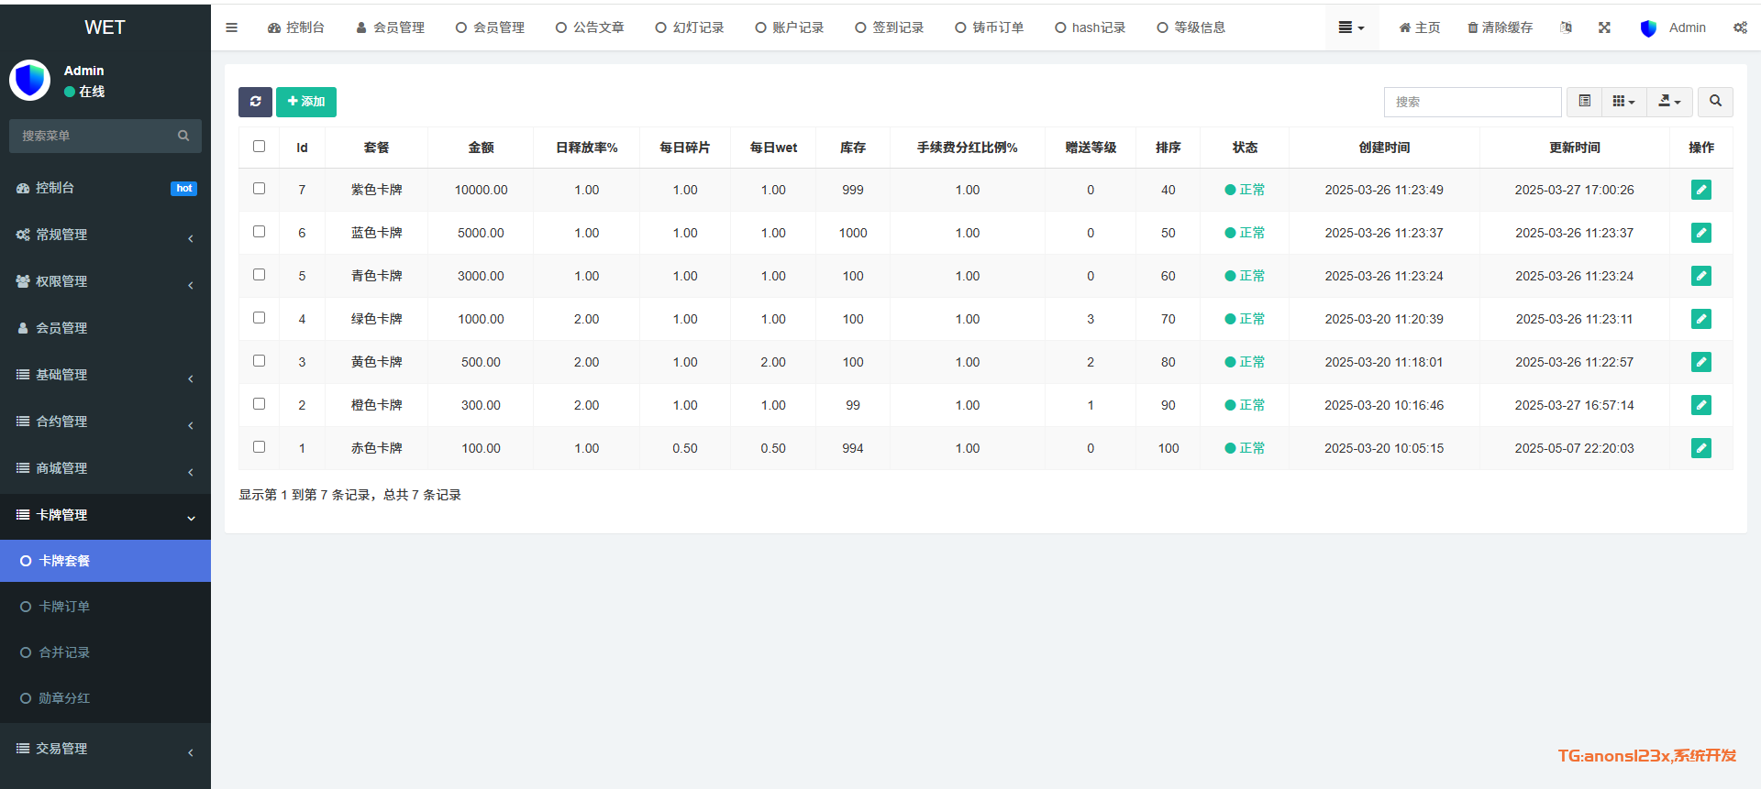The height and width of the screenshot is (789, 1761).
Task: Open the export data dropdown
Action: [1669, 102]
